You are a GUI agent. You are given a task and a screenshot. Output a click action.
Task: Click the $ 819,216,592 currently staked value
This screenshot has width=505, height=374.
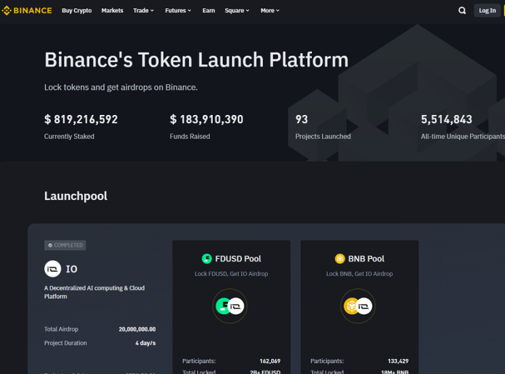(81, 120)
